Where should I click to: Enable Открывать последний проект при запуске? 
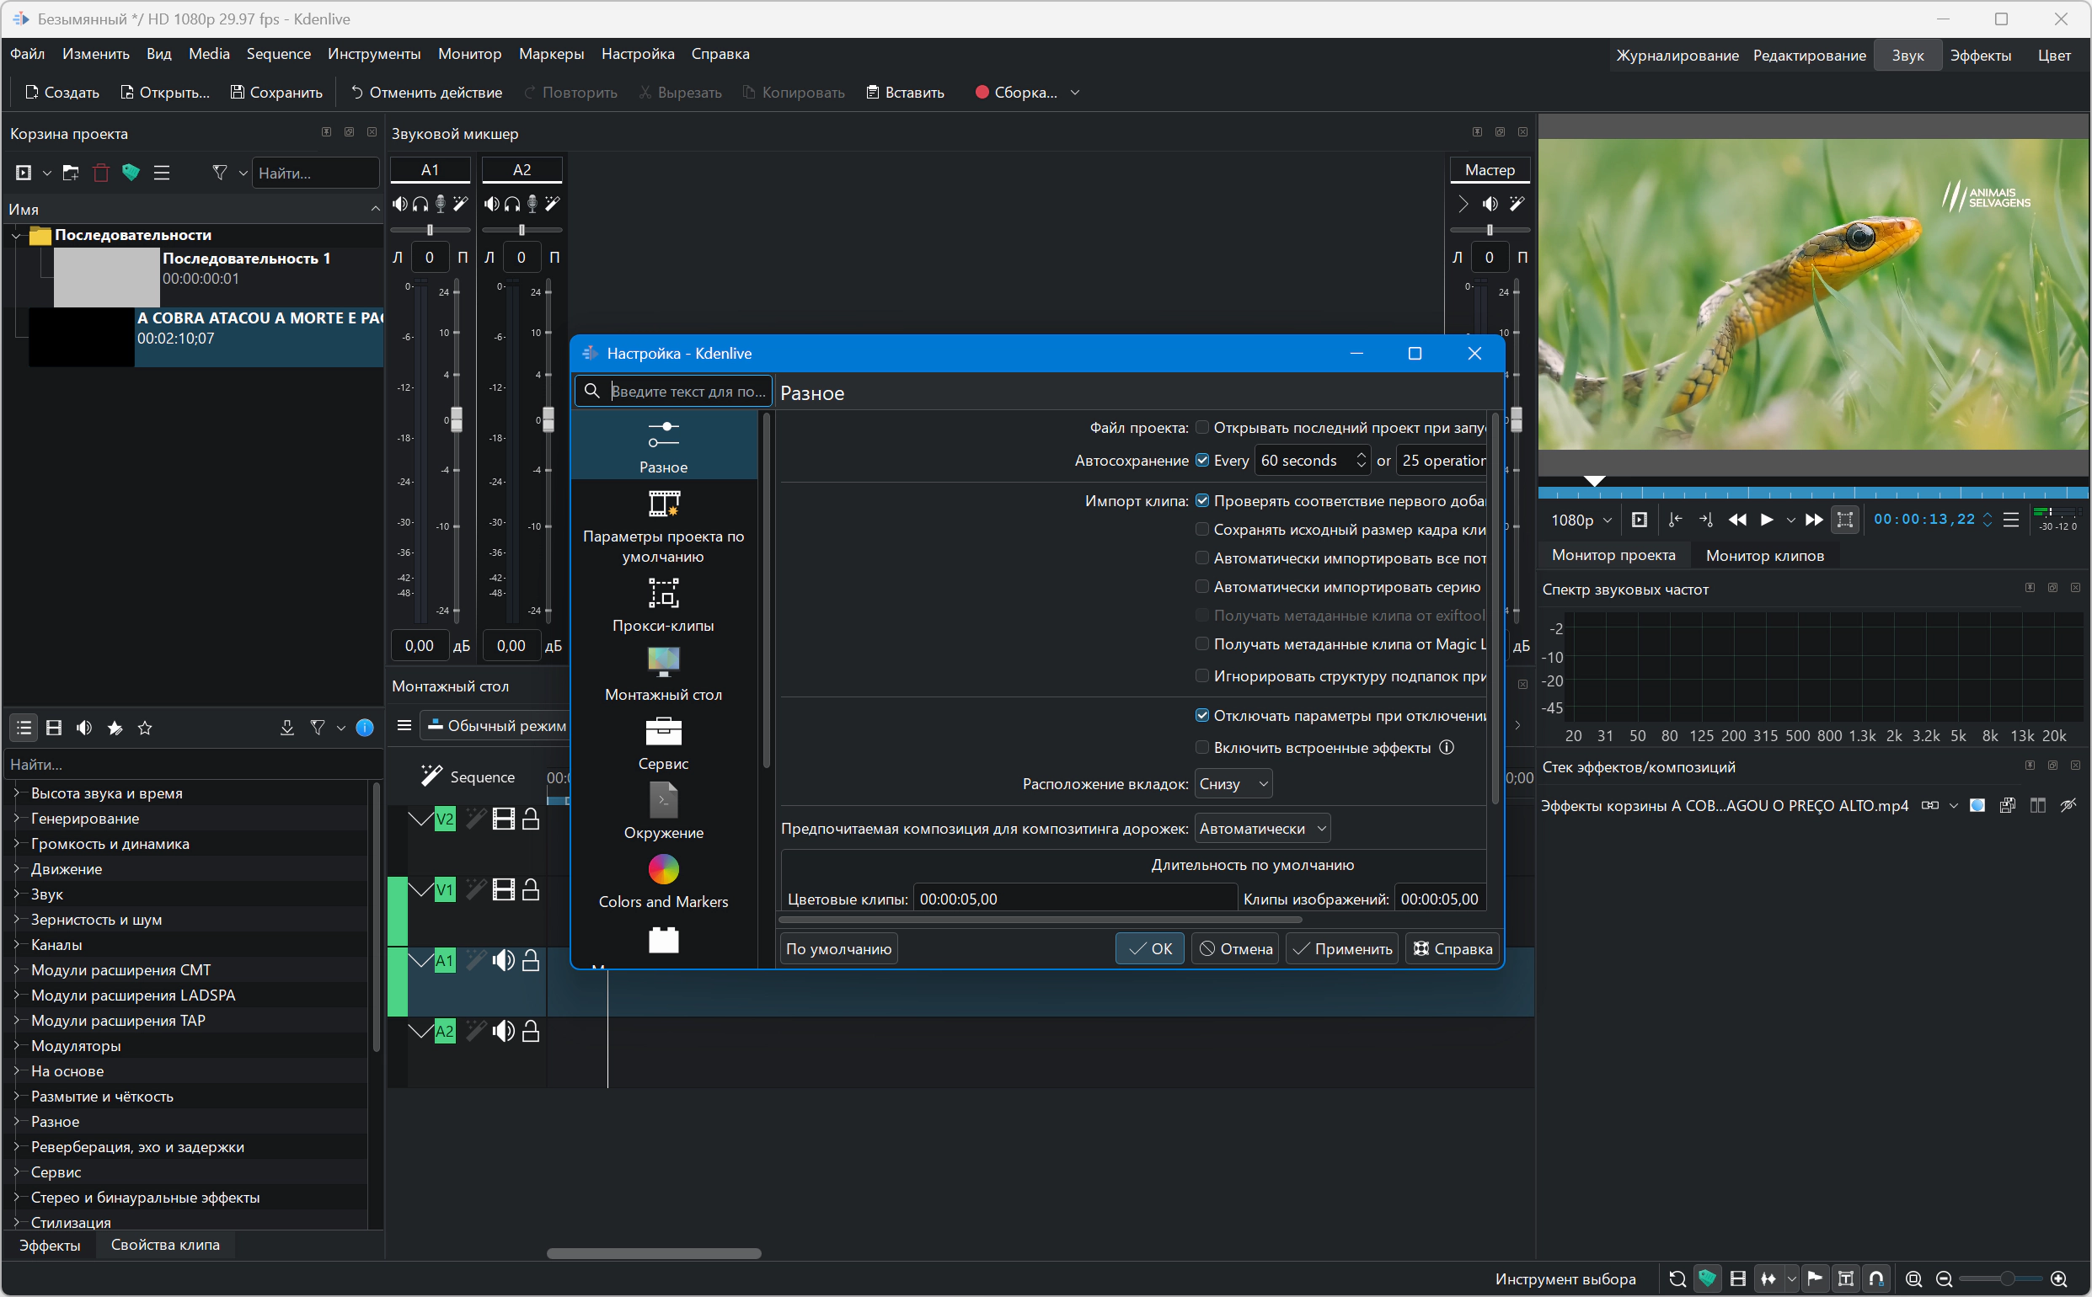click(x=1202, y=427)
